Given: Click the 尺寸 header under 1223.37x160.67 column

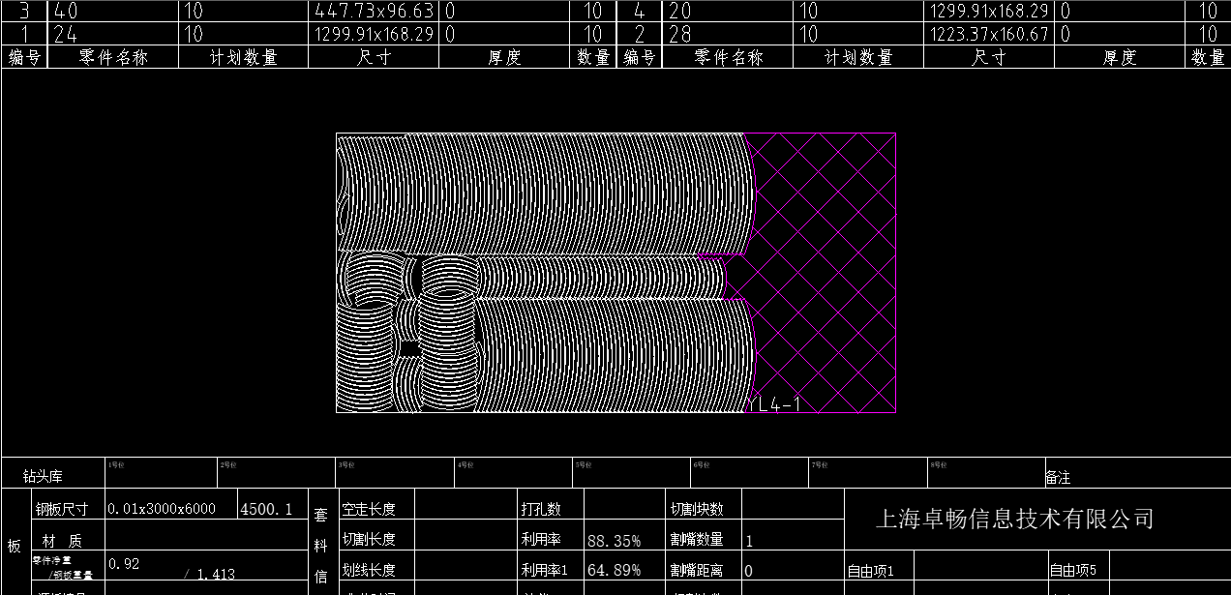Looking at the screenshot, I should (x=989, y=57).
